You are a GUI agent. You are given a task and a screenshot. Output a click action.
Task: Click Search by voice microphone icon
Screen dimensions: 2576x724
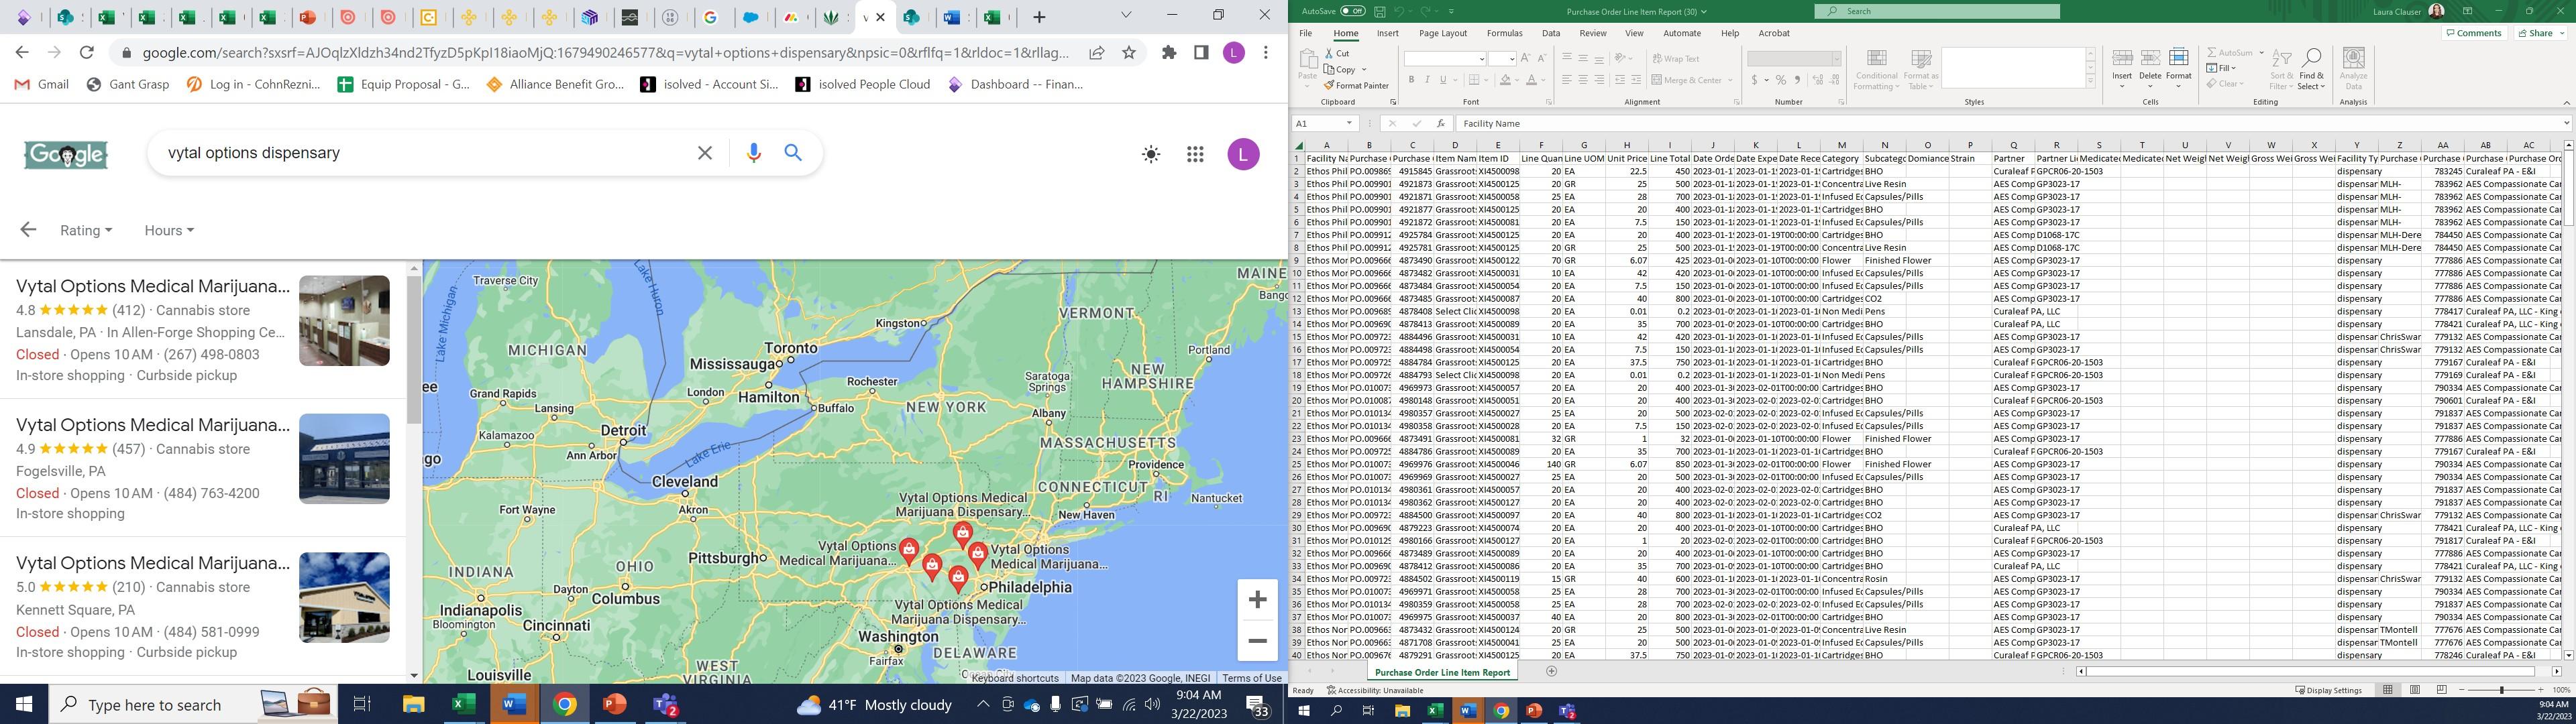tap(754, 153)
